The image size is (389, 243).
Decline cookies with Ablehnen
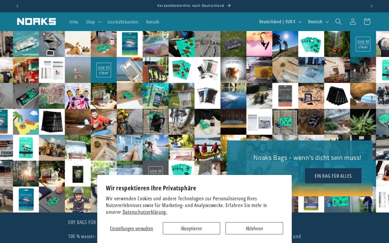(254, 228)
